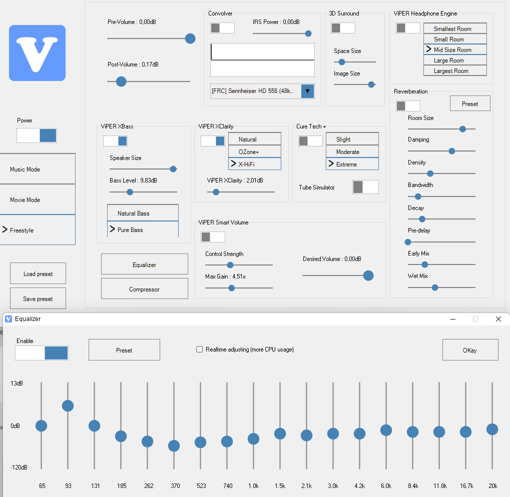Viewport: 510px width, 497px height.
Task: Click Load preset button
Action: point(38,273)
